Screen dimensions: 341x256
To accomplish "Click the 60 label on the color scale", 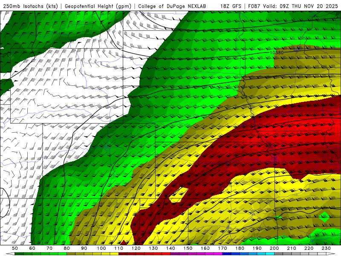I will (32, 248).
